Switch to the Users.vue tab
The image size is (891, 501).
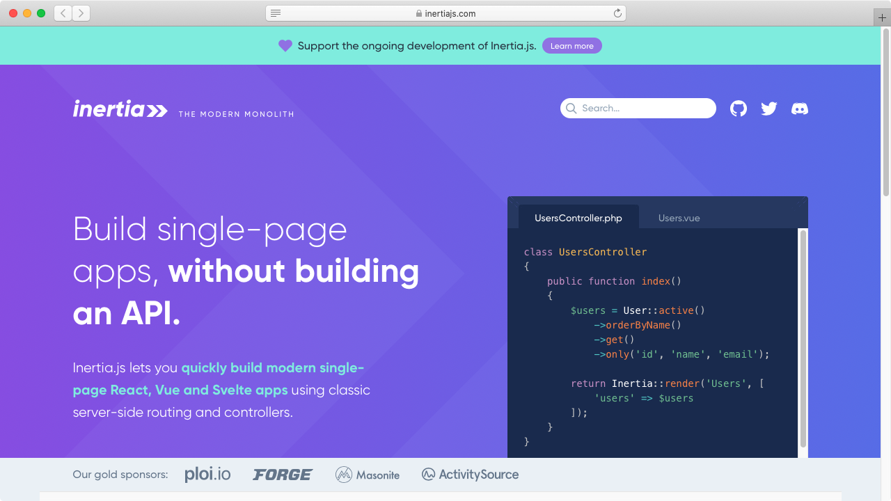[x=679, y=218]
